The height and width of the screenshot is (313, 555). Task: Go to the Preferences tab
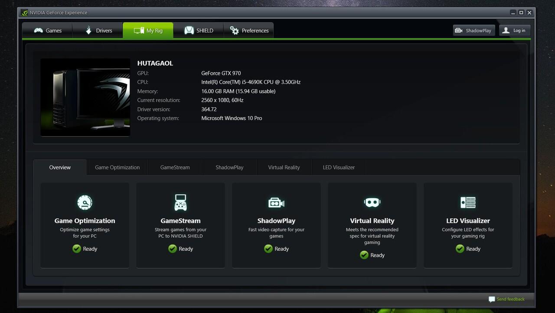(249, 31)
